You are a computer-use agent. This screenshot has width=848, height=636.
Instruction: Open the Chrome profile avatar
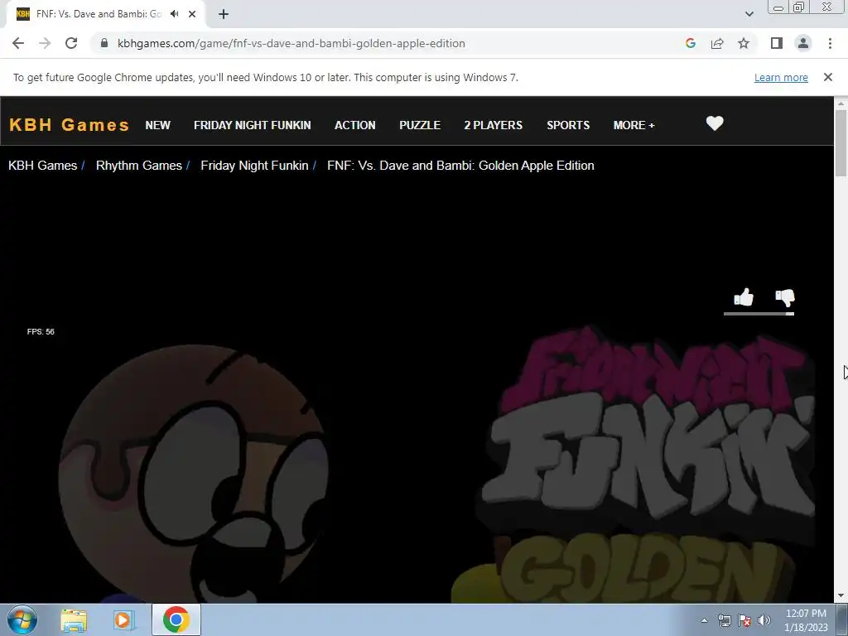[x=803, y=43]
